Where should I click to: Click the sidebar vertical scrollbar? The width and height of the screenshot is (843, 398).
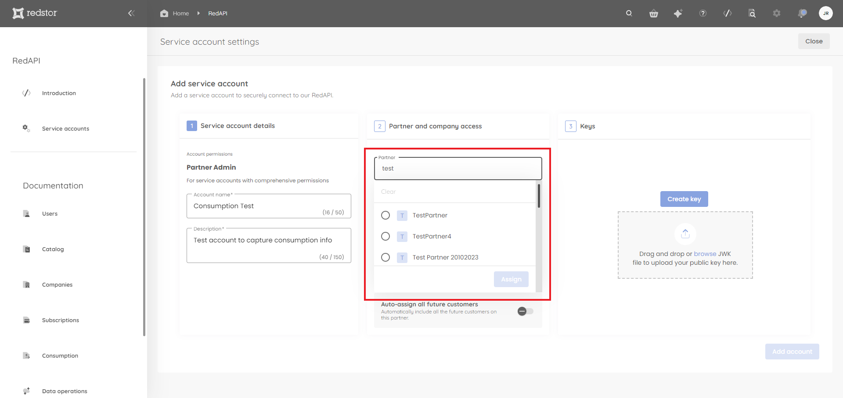[x=144, y=207]
